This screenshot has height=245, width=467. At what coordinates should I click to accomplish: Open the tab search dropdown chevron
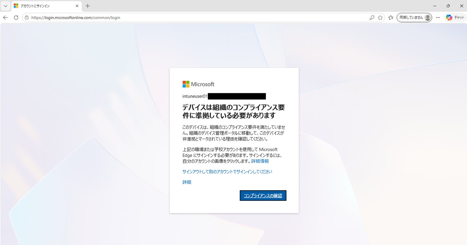[5, 6]
